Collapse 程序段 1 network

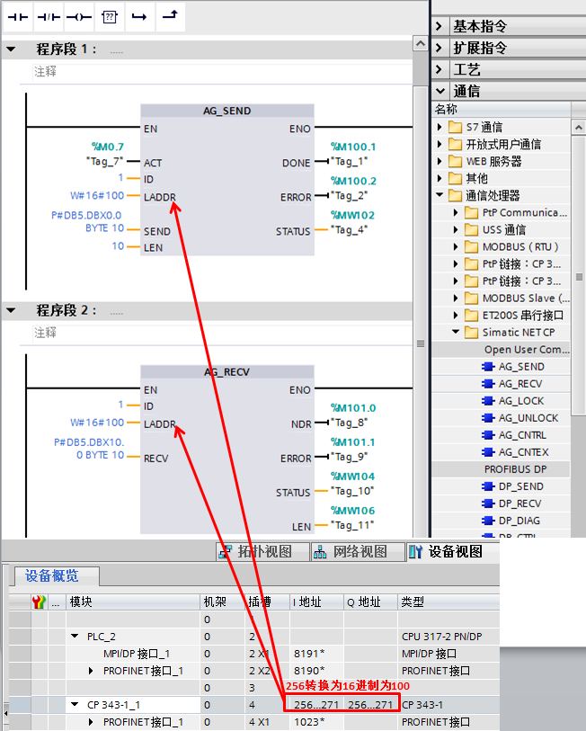(11, 49)
